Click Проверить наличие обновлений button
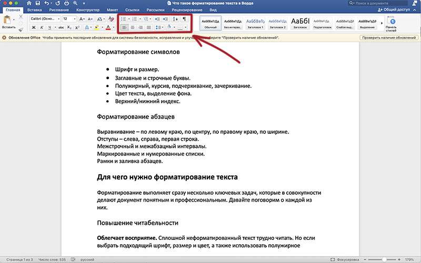Viewport: 421px width, 263px height. (x=389, y=38)
